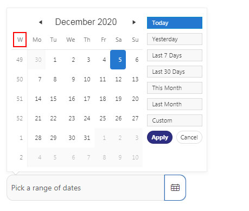249x211 pixels.
Task: Click week number 51
Action: tap(20, 99)
